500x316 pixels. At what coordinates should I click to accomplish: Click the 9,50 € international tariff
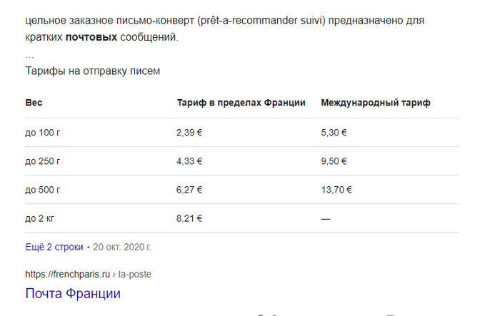[334, 161]
